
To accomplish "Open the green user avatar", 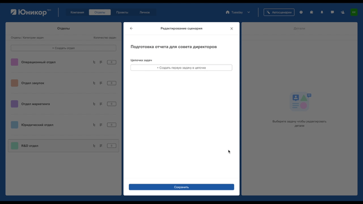I will [x=354, y=12].
